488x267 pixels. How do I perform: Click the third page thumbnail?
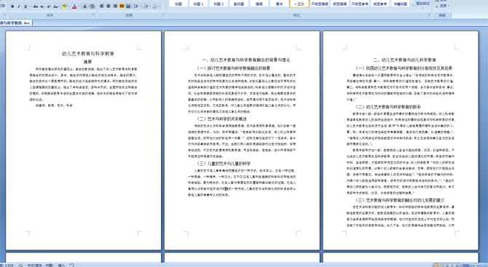click(x=401, y=140)
